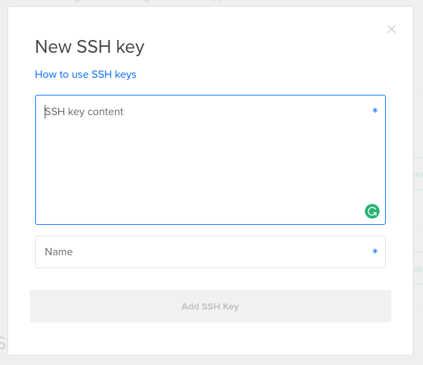Screen dimensions: 423x365
Task: Click the New SSH key heading
Action: click(89, 47)
